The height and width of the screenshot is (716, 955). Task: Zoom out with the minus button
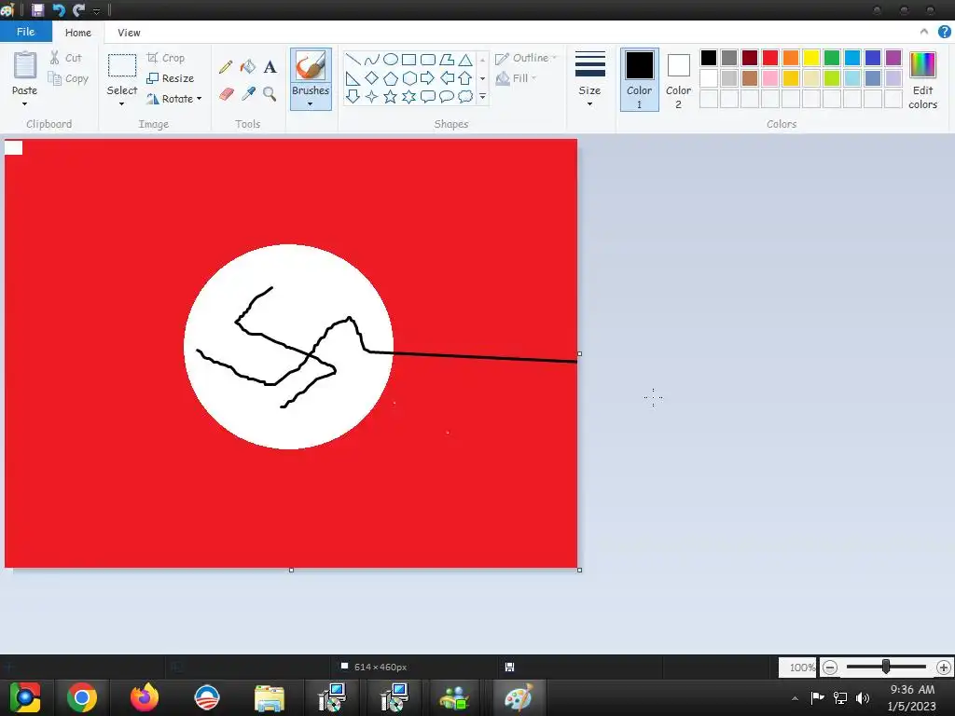[829, 668]
